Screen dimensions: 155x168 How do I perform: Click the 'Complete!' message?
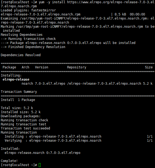pos(9,161)
